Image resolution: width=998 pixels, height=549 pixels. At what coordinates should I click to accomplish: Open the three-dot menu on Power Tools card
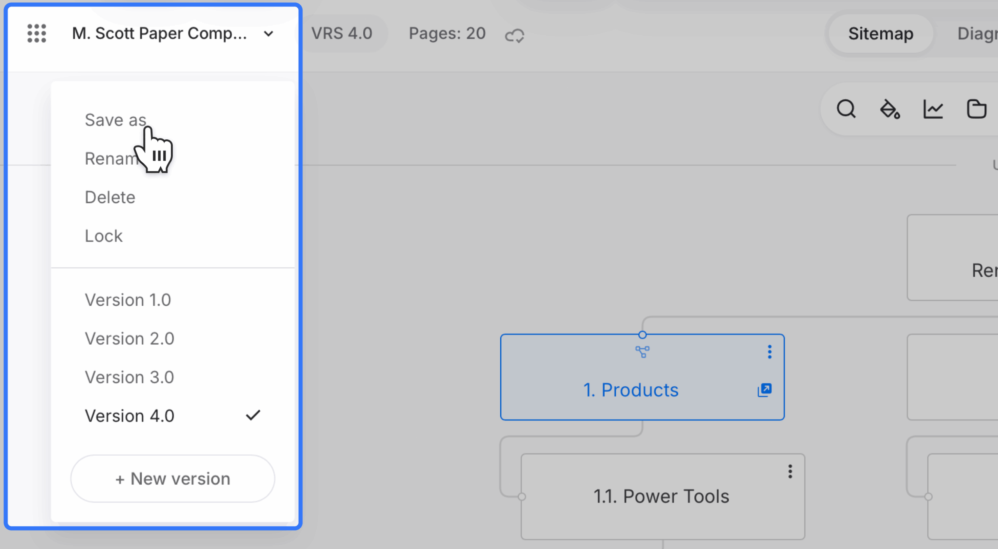pyautogui.click(x=790, y=471)
